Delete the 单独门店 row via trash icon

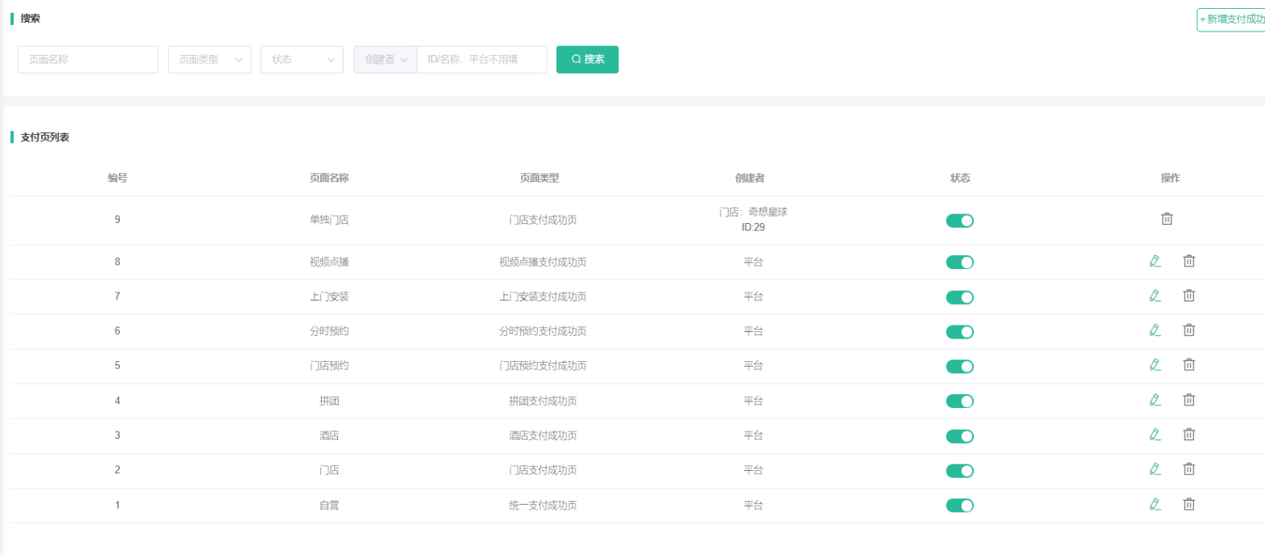tap(1166, 219)
